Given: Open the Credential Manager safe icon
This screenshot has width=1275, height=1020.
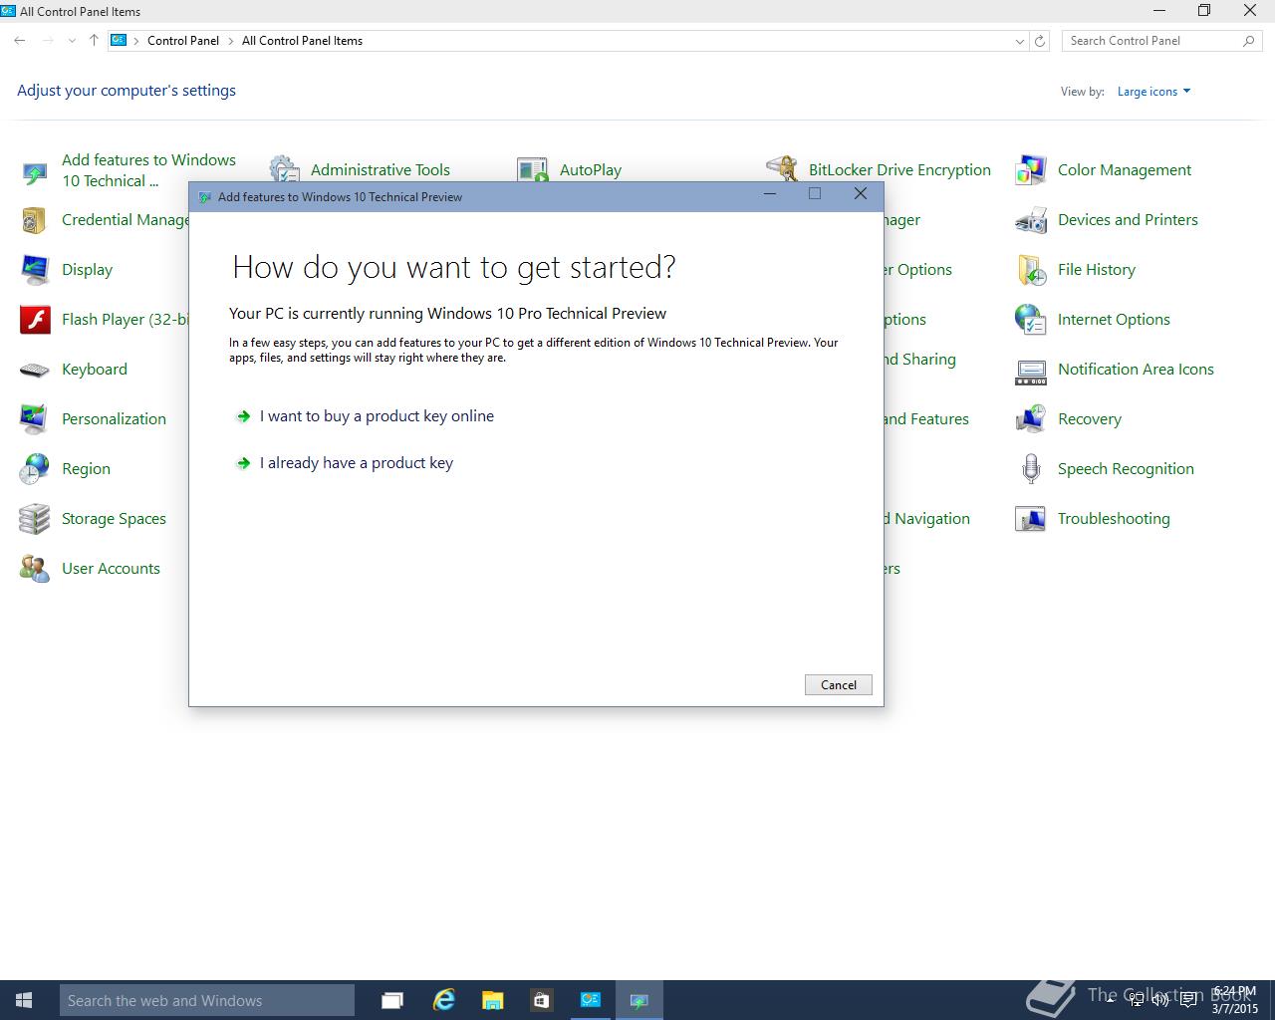Looking at the screenshot, I should click(x=35, y=220).
